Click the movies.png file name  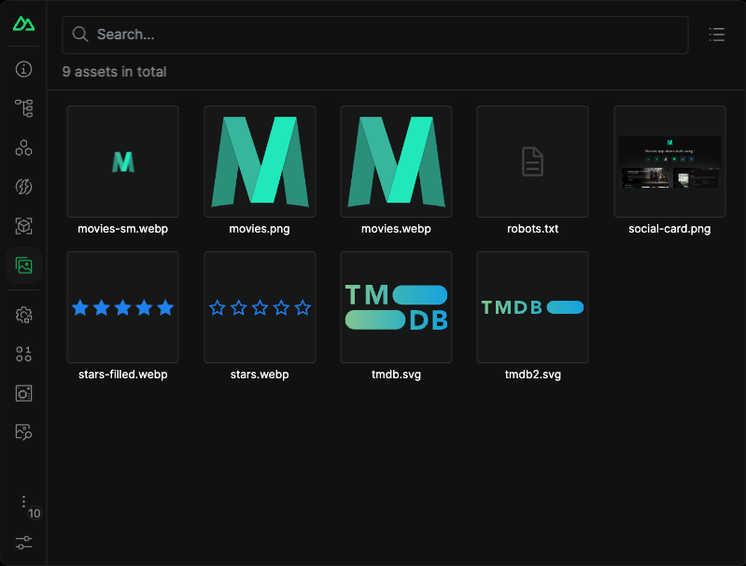point(260,229)
